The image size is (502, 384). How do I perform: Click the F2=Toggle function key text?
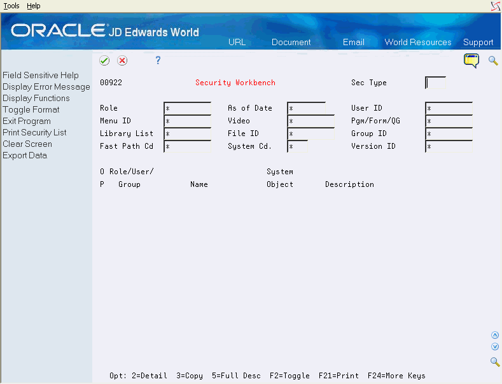coord(289,376)
